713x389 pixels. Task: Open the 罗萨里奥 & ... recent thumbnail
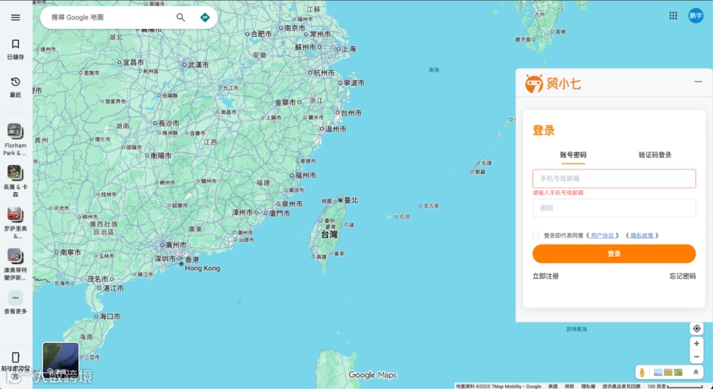pos(15,214)
